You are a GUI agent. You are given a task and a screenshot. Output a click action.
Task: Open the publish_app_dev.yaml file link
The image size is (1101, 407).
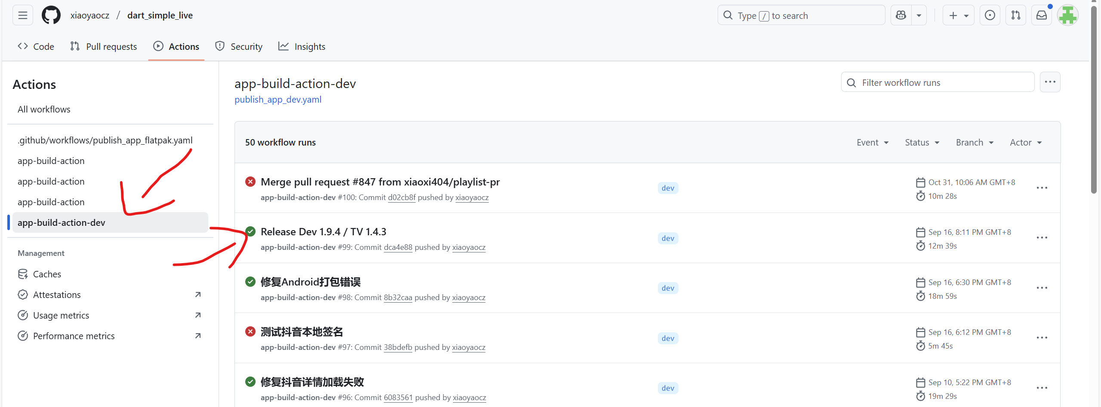[x=278, y=100]
